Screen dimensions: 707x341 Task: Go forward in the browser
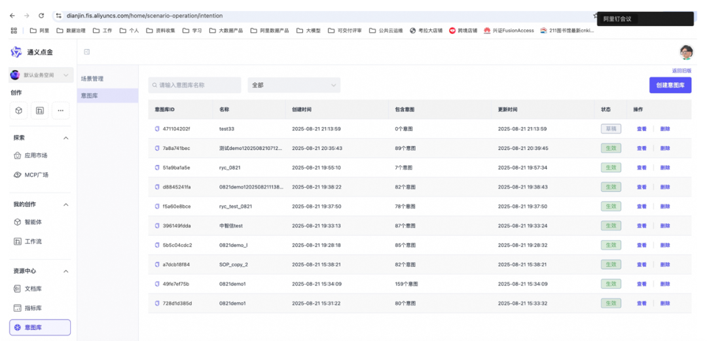[x=27, y=15]
